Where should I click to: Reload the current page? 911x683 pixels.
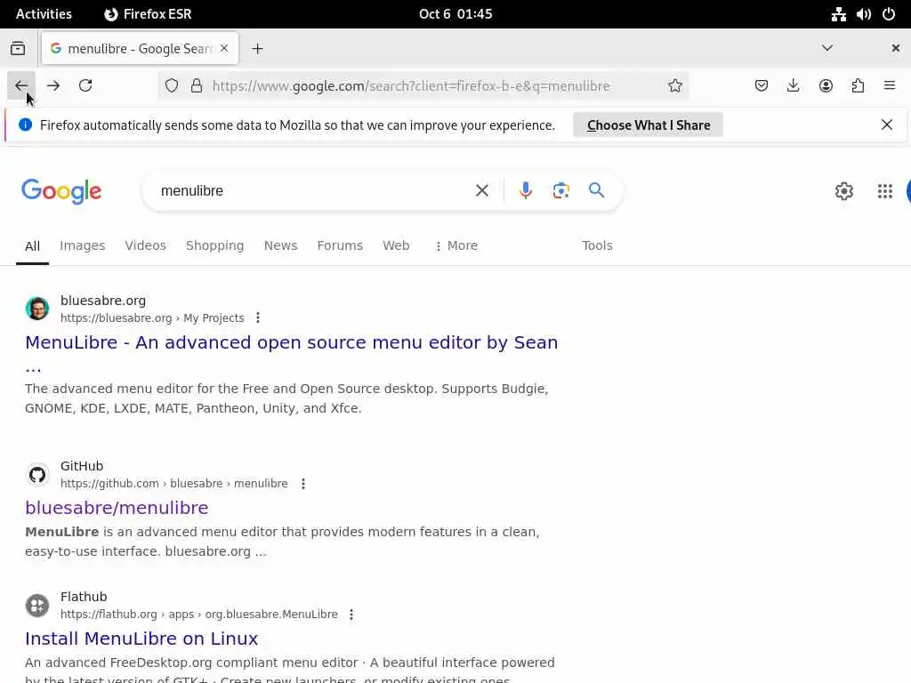point(85,86)
